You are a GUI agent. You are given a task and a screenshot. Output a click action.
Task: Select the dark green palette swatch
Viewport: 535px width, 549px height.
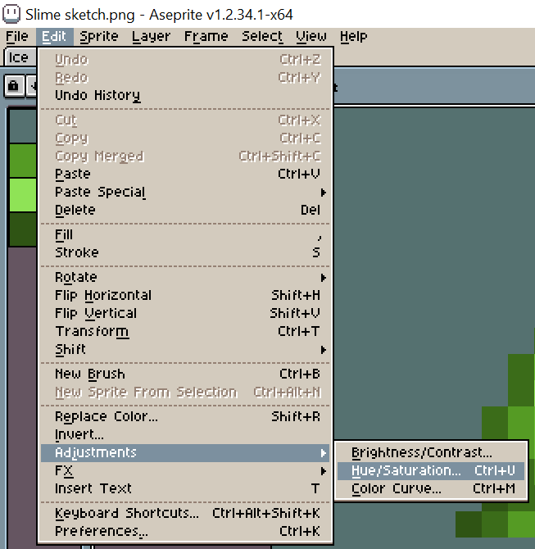pos(23,229)
